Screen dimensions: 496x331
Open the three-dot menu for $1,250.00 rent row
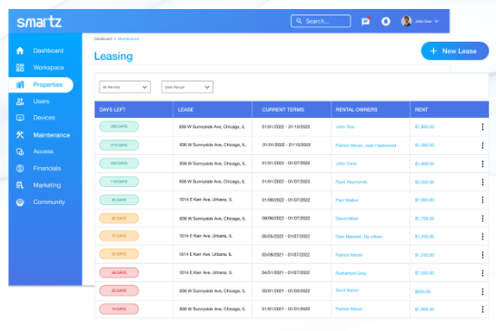(x=482, y=255)
